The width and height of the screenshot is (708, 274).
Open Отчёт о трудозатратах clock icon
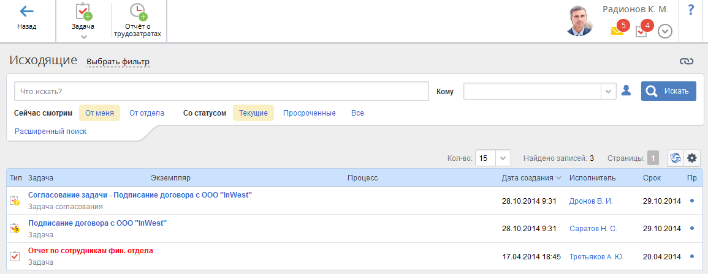click(x=138, y=12)
